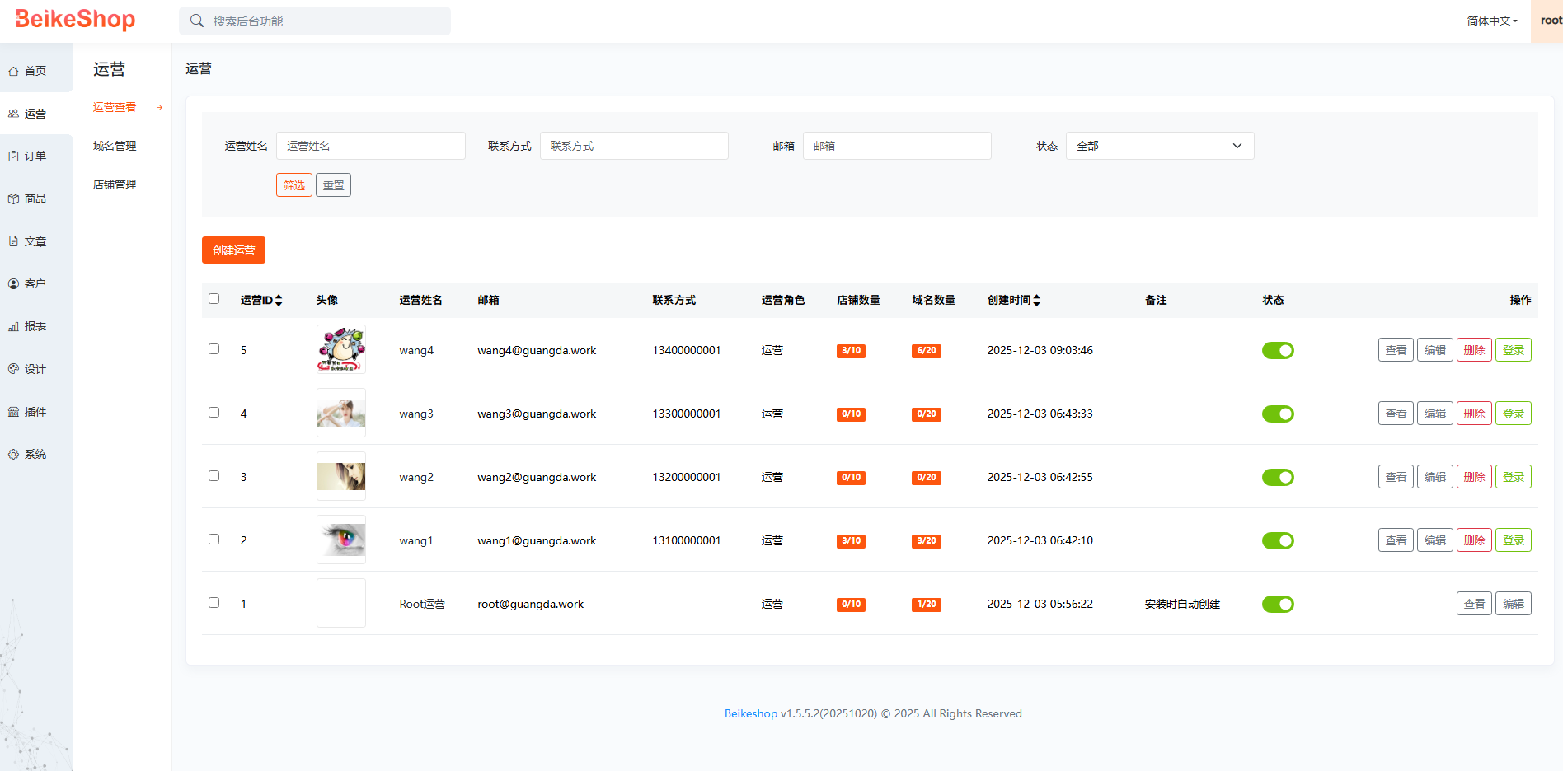Screen dimensions: 1563x771
Task: Sort the table by 创建时间 column arrows
Action: 1036,301
